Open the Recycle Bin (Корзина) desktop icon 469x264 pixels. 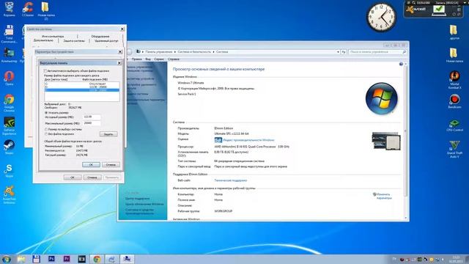10,9
